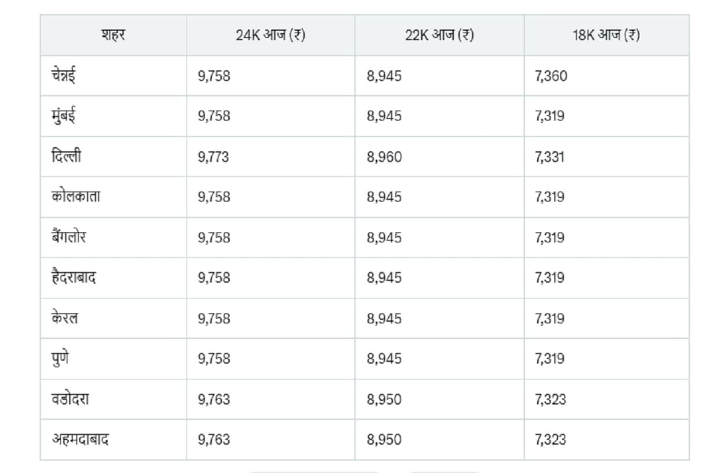Select the हैदराबाद city cell

click(x=74, y=278)
